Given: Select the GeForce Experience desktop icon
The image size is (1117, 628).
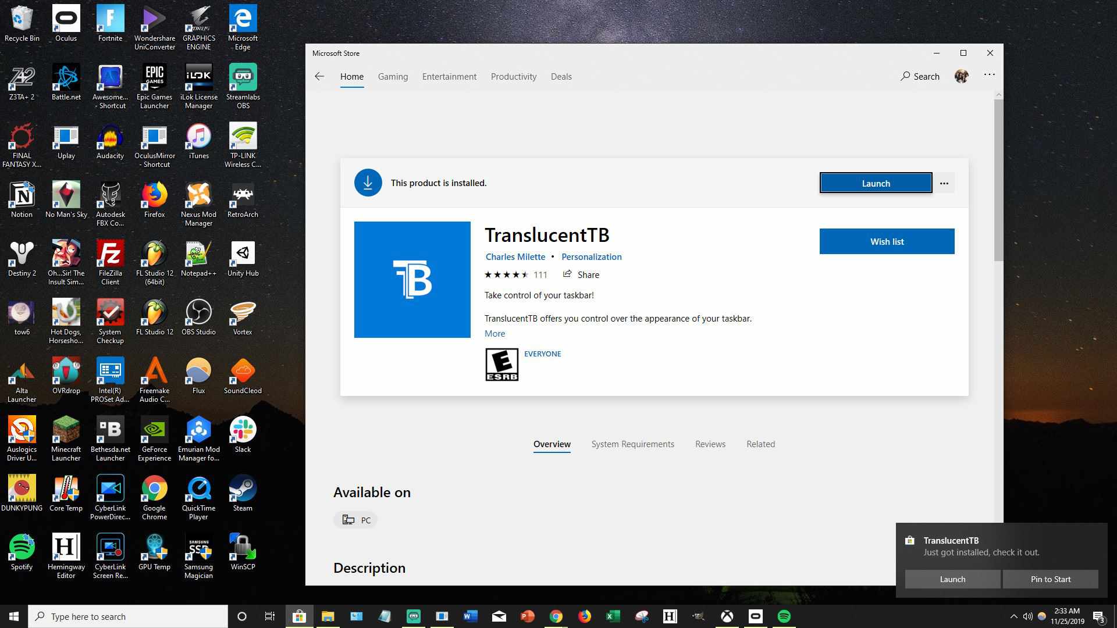Looking at the screenshot, I should (154, 439).
